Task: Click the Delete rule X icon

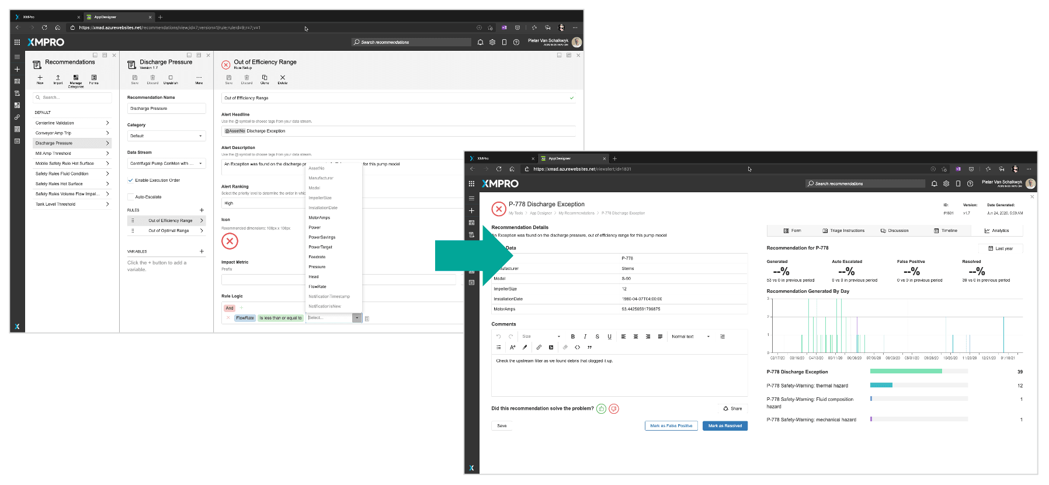Action: [x=283, y=78]
